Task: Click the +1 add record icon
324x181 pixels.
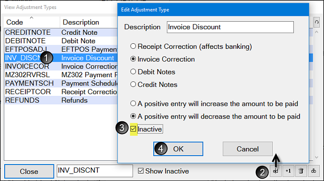Action: click(x=288, y=171)
